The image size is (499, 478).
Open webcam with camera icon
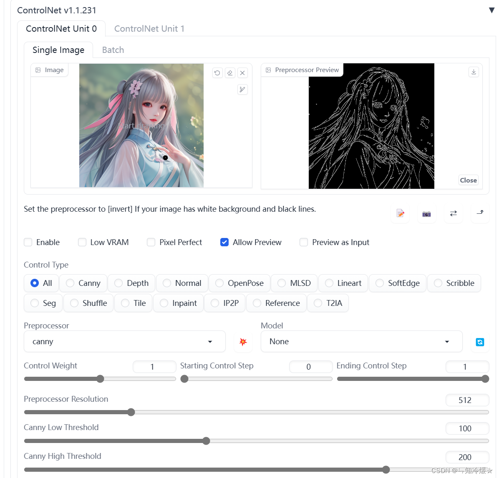click(x=426, y=214)
